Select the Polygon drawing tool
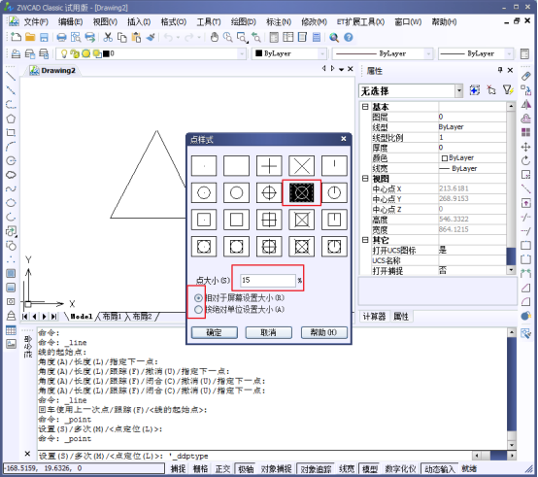 [x=11, y=119]
